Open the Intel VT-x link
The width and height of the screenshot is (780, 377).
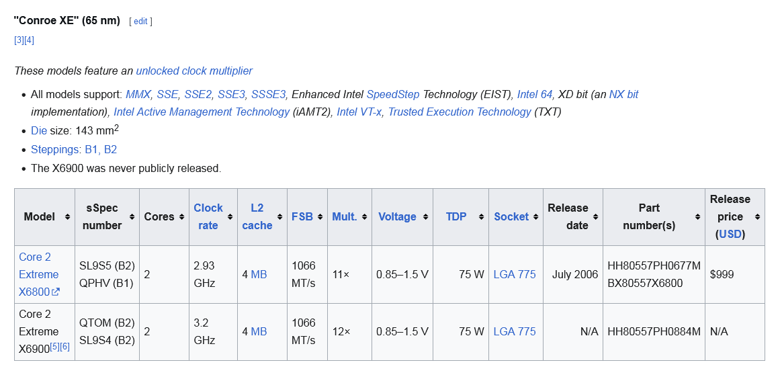tap(359, 112)
